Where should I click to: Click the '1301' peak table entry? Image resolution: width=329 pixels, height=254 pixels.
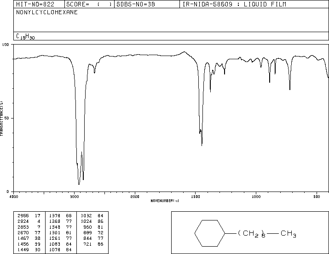point(55,232)
